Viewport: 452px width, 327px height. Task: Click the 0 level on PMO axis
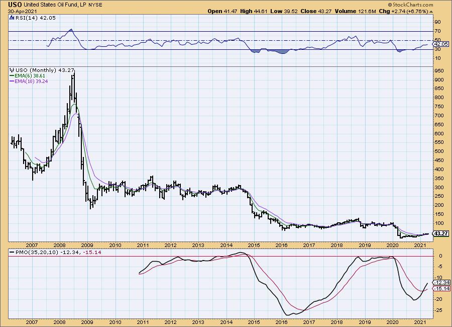click(440, 256)
